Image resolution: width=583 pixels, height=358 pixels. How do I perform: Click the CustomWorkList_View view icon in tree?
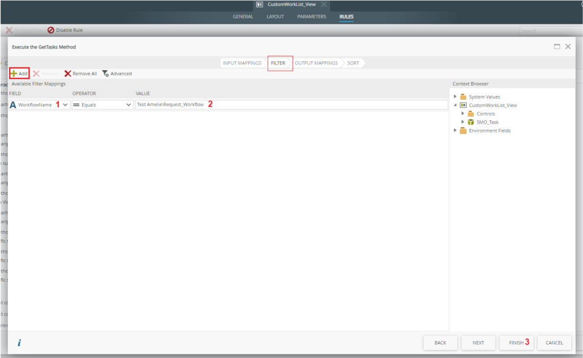pos(463,105)
